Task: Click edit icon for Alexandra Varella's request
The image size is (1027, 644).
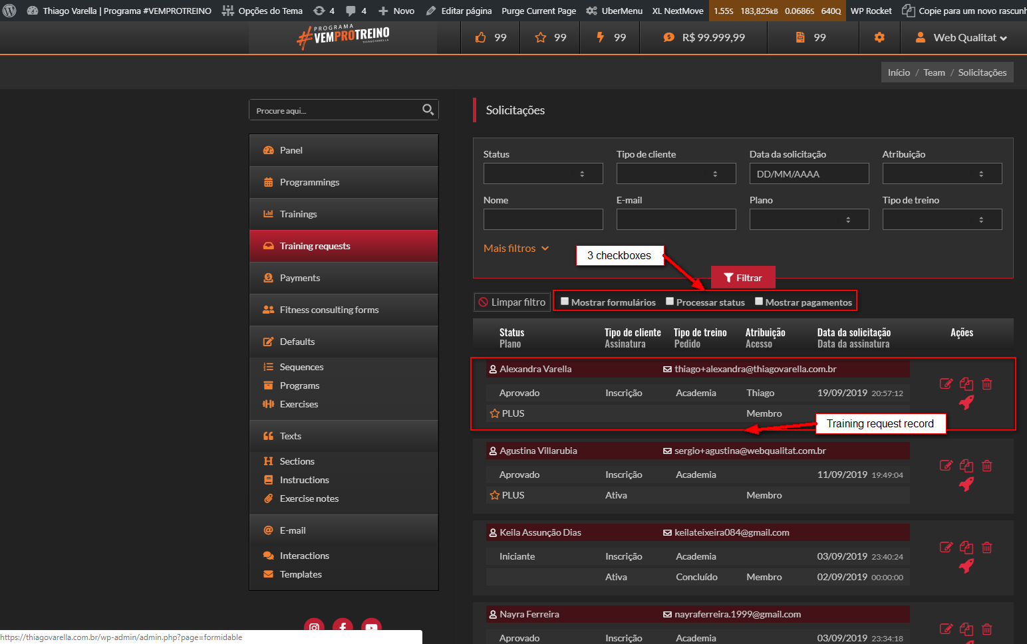Action: coord(945,383)
